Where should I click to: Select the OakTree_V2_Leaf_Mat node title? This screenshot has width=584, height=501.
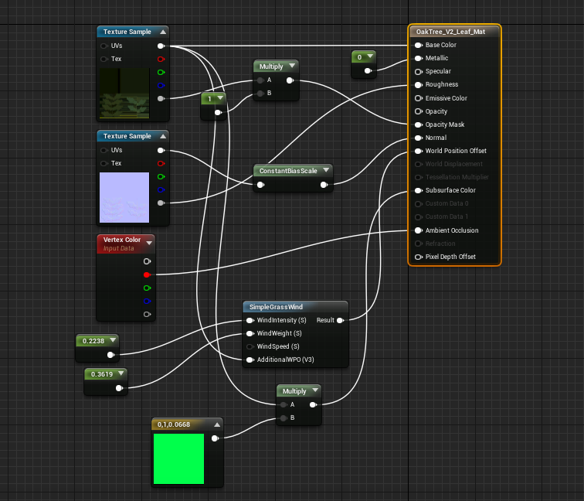pyautogui.click(x=450, y=32)
